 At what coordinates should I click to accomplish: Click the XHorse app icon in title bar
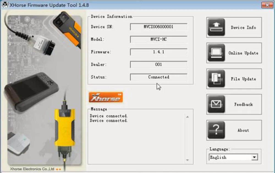[5, 5]
